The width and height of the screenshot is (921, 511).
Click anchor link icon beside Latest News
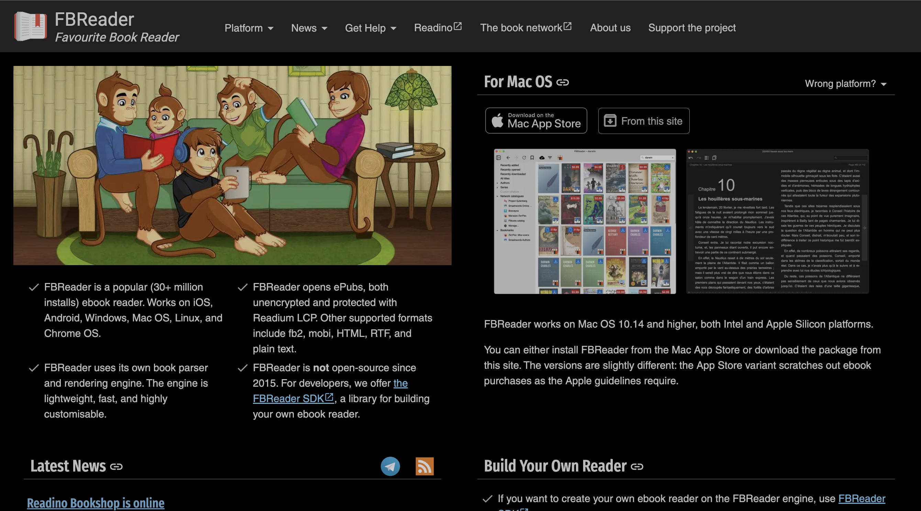pos(116,467)
